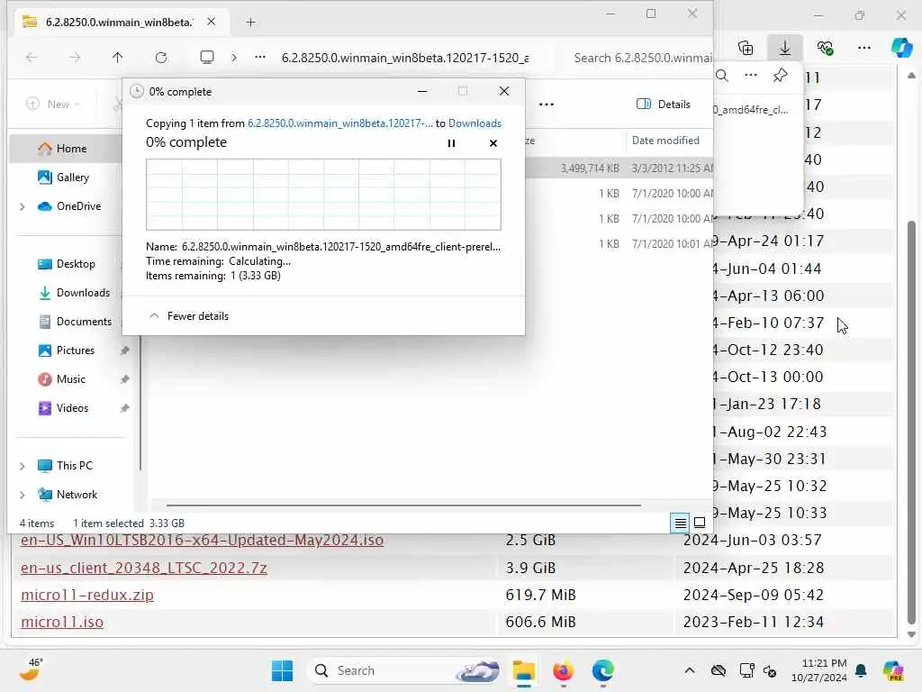Screen dimensions: 922x692
Task: Pause the file copy operation
Action: pyautogui.click(x=451, y=143)
